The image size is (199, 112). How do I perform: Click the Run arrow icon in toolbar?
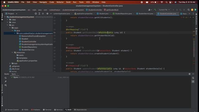coord(173,10)
